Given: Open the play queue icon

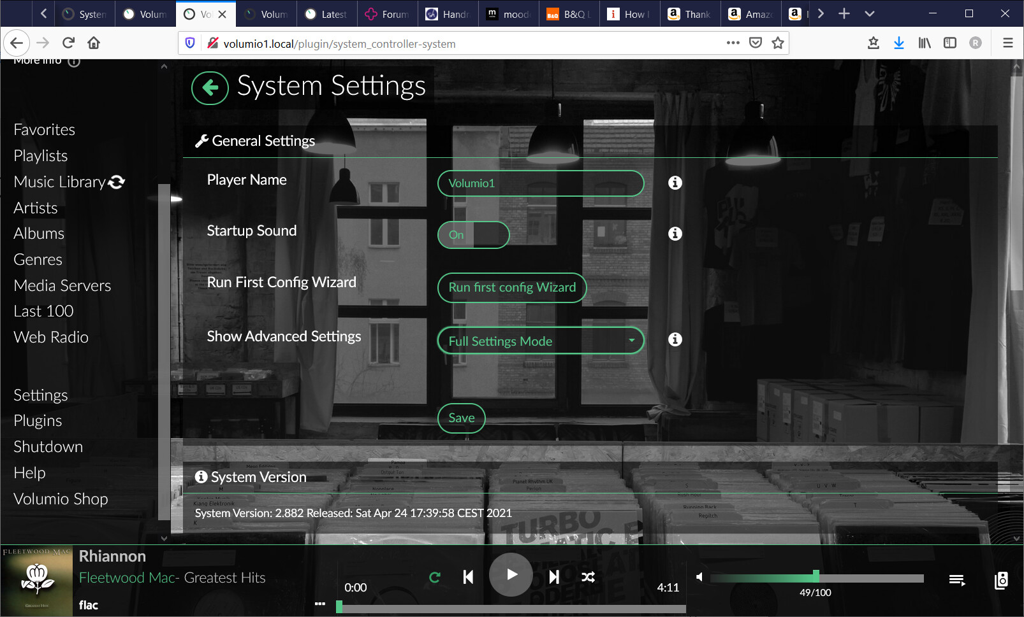Looking at the screenshot, I should 956,579.
